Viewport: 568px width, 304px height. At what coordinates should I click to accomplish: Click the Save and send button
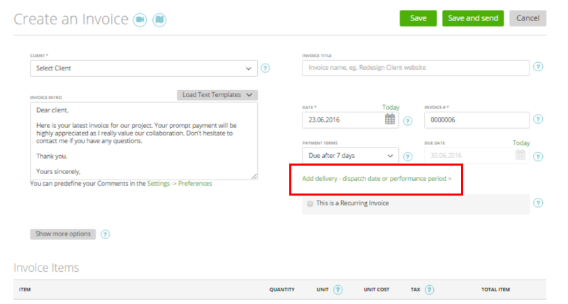473,18
